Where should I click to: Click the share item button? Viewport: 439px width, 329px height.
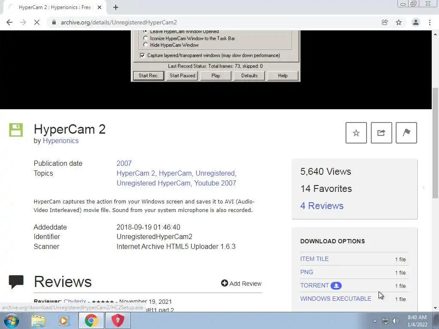pos(381,133)
